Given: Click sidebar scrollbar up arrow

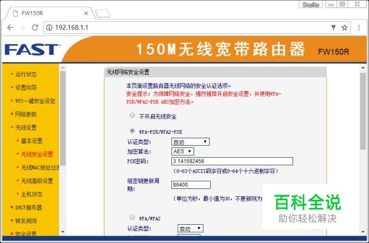Looking at the screenshot, I should 62,68.
